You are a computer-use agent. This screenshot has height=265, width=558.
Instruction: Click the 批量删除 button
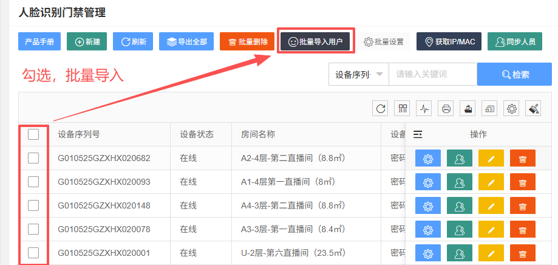(x=247, y=42)
